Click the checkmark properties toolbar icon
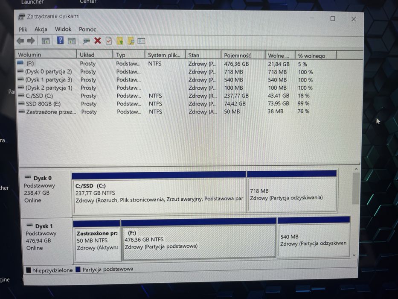 pyautogui.click(x=109, y=41)
